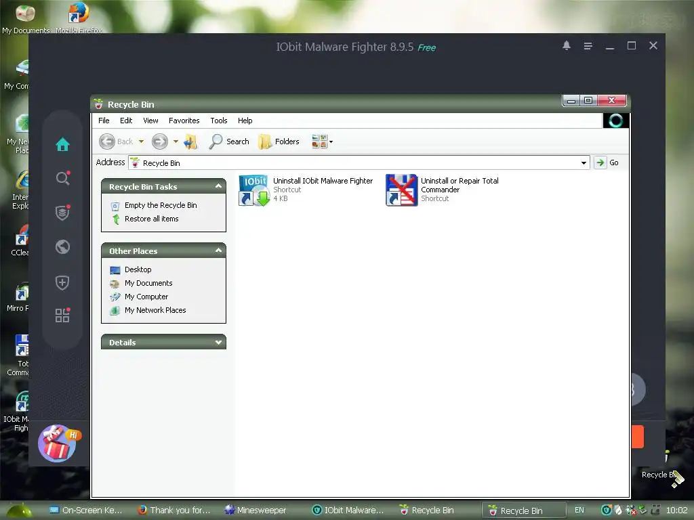The height and width of the screenshot is (520, 694).
Task: Click the Recycle Bin address field
Action: tap(359, 162)
